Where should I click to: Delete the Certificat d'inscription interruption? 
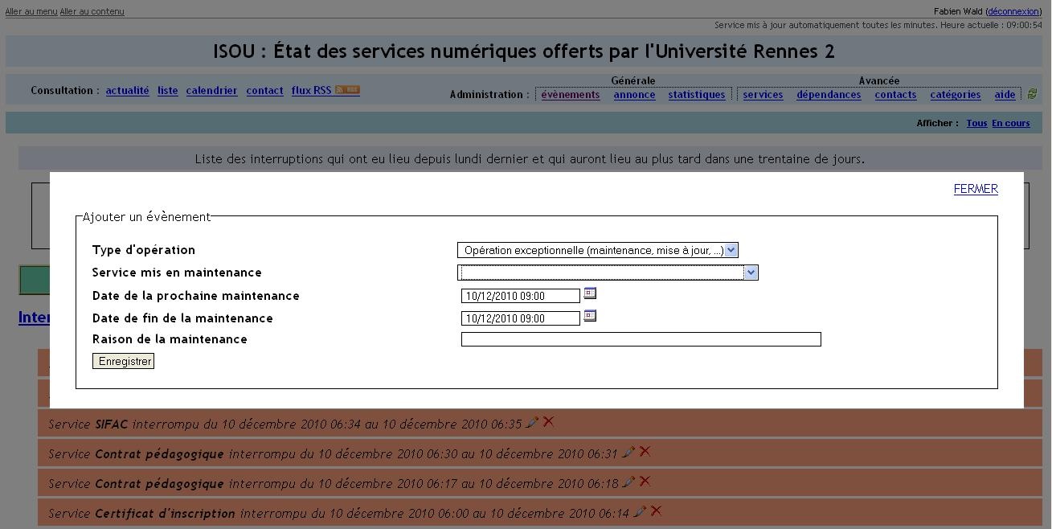pyautogui.click(x=656, y=511)
